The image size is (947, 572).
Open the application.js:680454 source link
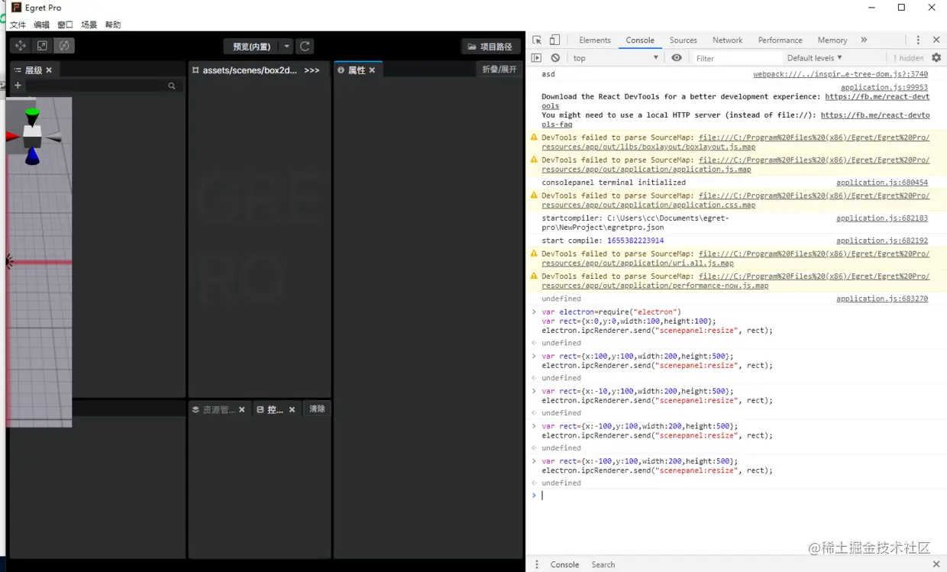pyautogui.click(x=882, y=183)
